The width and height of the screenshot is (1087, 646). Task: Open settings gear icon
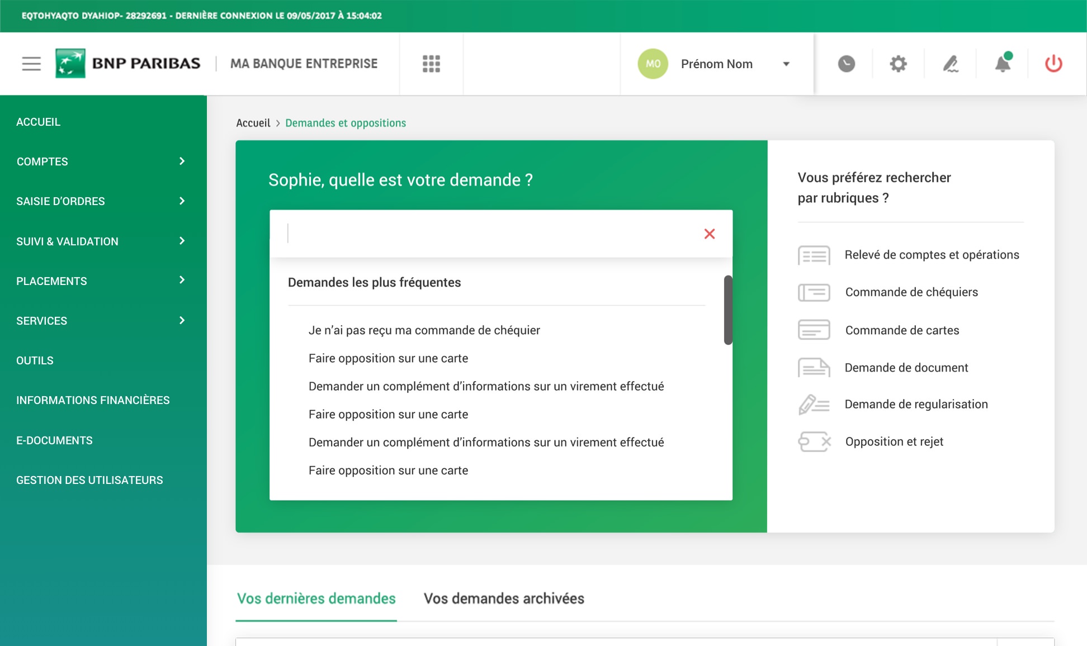(x=898, y=64)
